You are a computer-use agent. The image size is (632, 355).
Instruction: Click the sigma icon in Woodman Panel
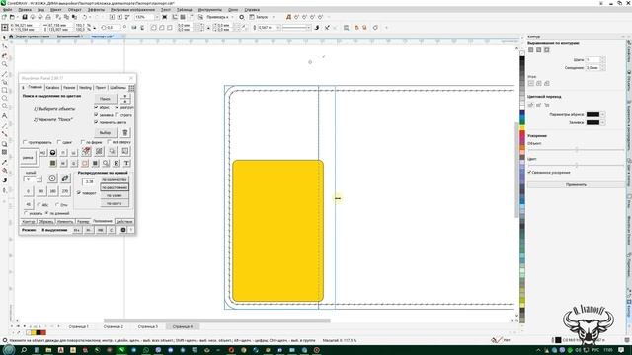click(x=117, y=163)
